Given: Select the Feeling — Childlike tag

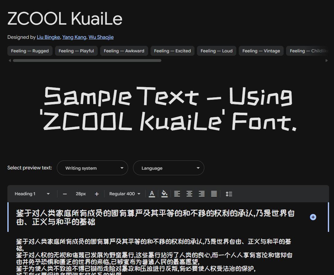Looking at the screenshot, I should (x=308, y=51).
